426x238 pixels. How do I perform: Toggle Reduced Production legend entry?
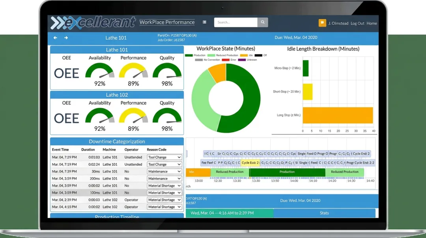pyautogui.click(x=223, y=55)
